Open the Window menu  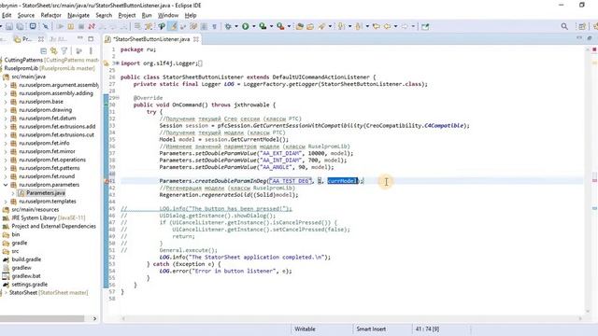point(168,15)
